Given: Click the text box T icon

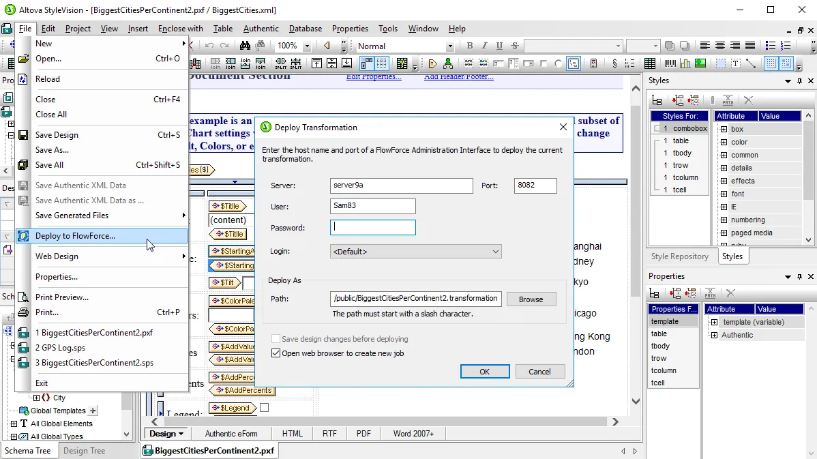Looking at the screenshot, I should (736, 63).
